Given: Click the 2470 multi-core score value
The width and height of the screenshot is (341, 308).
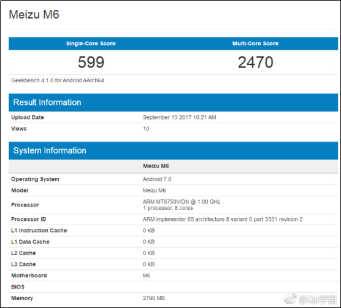Looking at the screenshot, I should click(x=255, y=62).
